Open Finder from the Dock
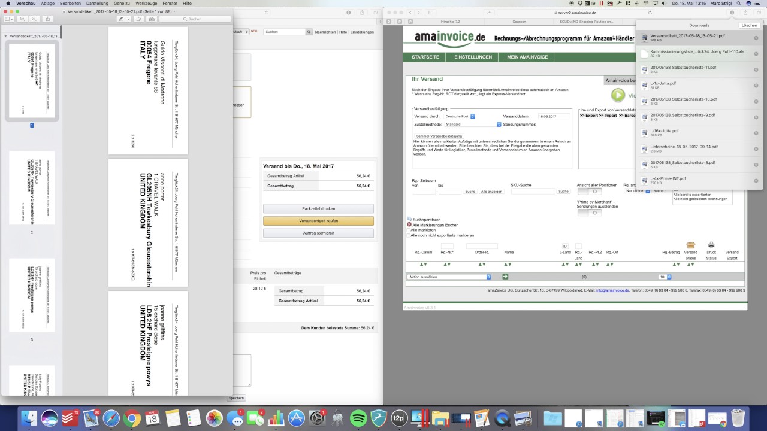The image size is (767, 431). (x=29, y=418)
